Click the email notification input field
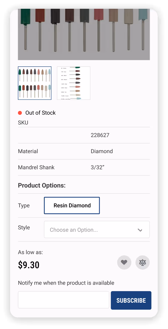168x329 pixels. pyautogui.click(x=63, y=300)
